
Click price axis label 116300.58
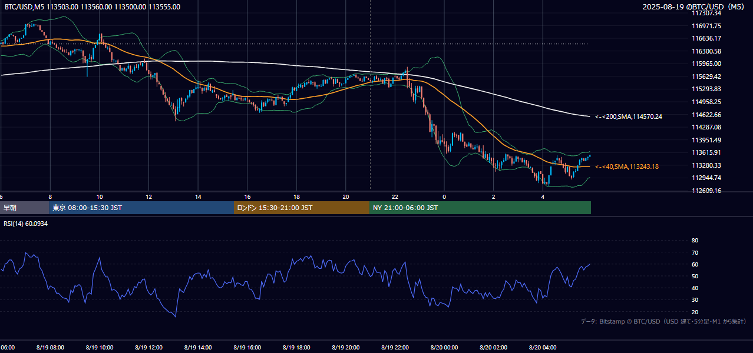coord(706,51)
